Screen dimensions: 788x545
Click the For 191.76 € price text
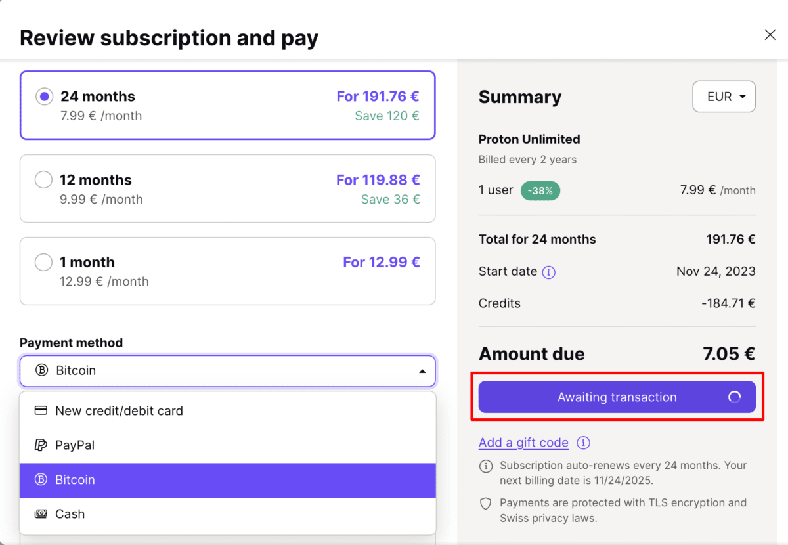coord(378,97)
